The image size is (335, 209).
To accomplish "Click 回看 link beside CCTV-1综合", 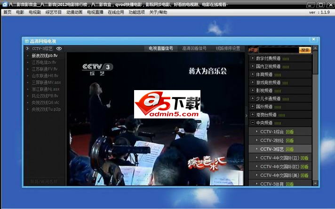I will pyautogui.click(x=290, y=132).
